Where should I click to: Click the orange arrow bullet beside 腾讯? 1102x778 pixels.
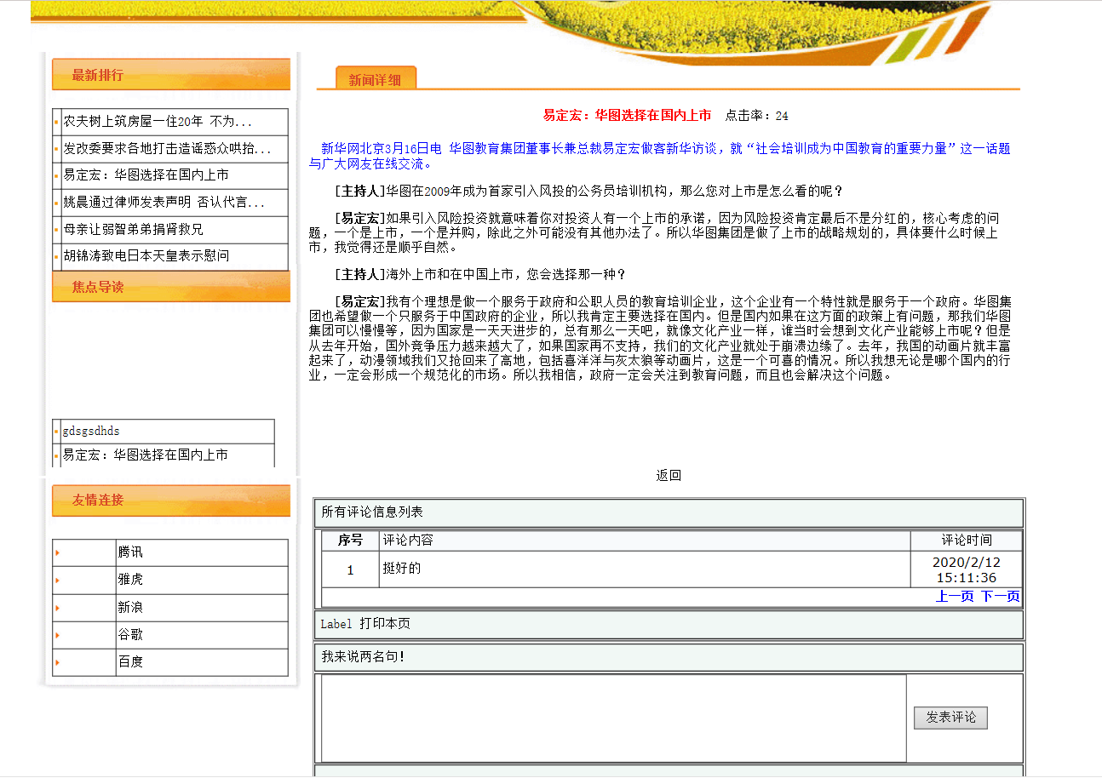click(x=57, y=553)
